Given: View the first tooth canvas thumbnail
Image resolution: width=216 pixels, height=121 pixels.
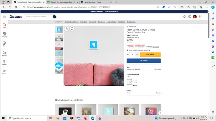Looking at the screenshot, I should click(59, 30).
